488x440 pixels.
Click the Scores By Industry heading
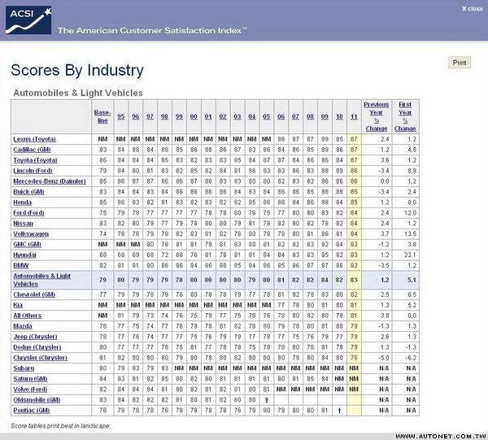tap(77, 70)
